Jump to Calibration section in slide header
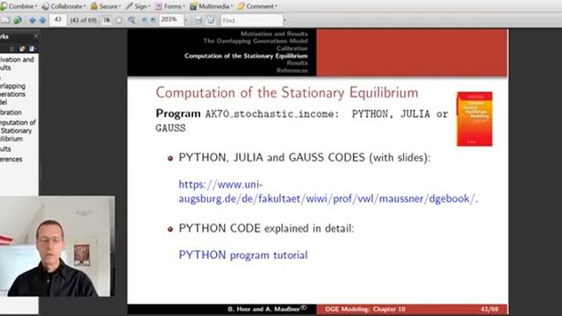Screen dimensions: 562x316 [x=292, y=48]
